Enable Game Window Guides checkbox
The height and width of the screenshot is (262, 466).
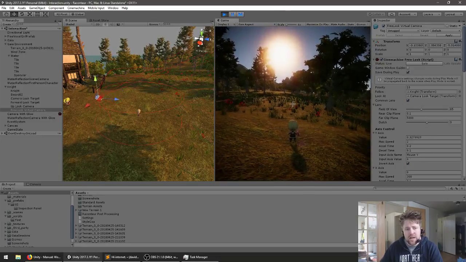(x=408, y=68)
